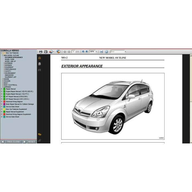The image size is (192, 192).
Task: Open the security lock panel icon
Action: pos(39,58)
